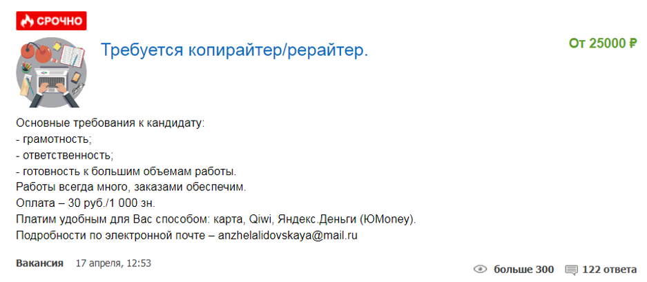Screen dimensions: 647x282
Task: Click the '- ответственность;' requirement line
Action: (64, 155)
